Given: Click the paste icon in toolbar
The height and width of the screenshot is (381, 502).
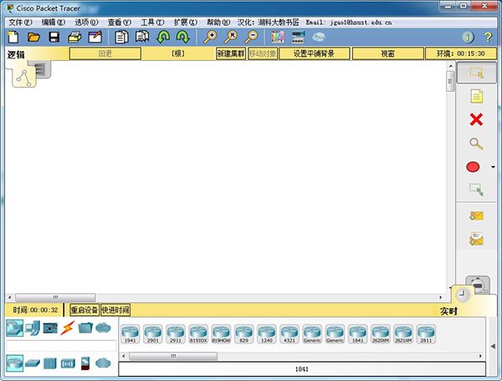Looking at the screenshot, I should (142, 37).
